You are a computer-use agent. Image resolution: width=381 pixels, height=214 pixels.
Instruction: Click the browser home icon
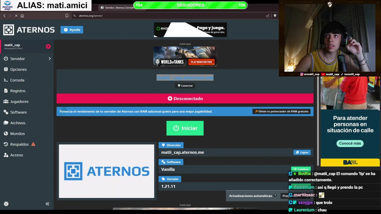22,16
